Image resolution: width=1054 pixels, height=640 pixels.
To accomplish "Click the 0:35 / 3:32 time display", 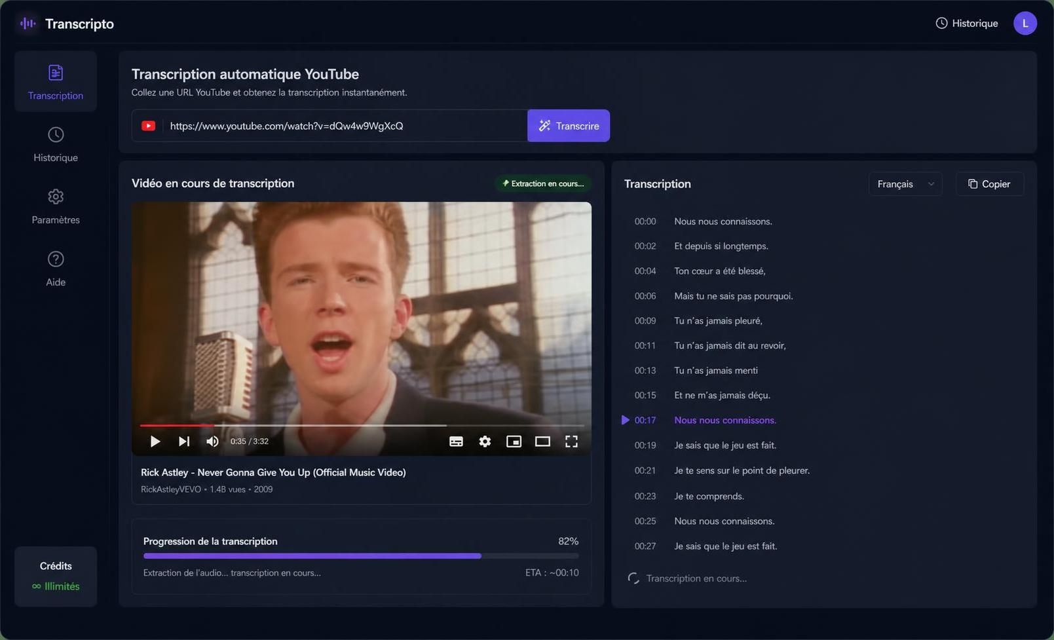I will click(250, 442).
